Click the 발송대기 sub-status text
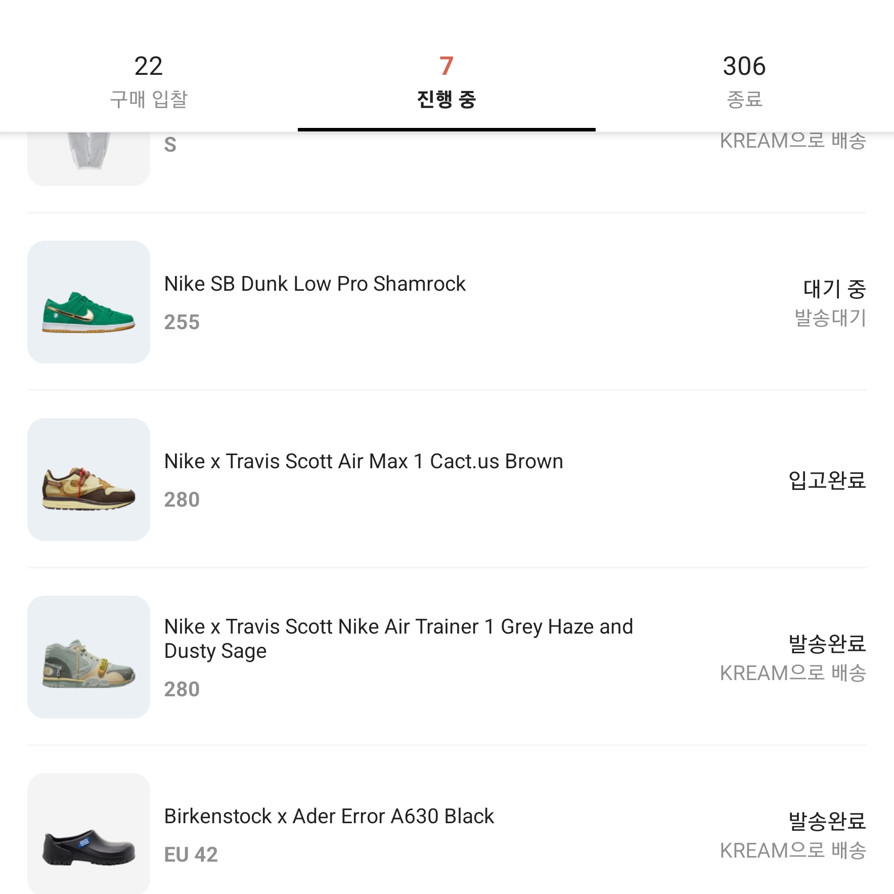 [x=830, y=318]
